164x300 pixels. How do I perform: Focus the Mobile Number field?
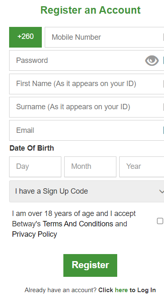point(104,37)
